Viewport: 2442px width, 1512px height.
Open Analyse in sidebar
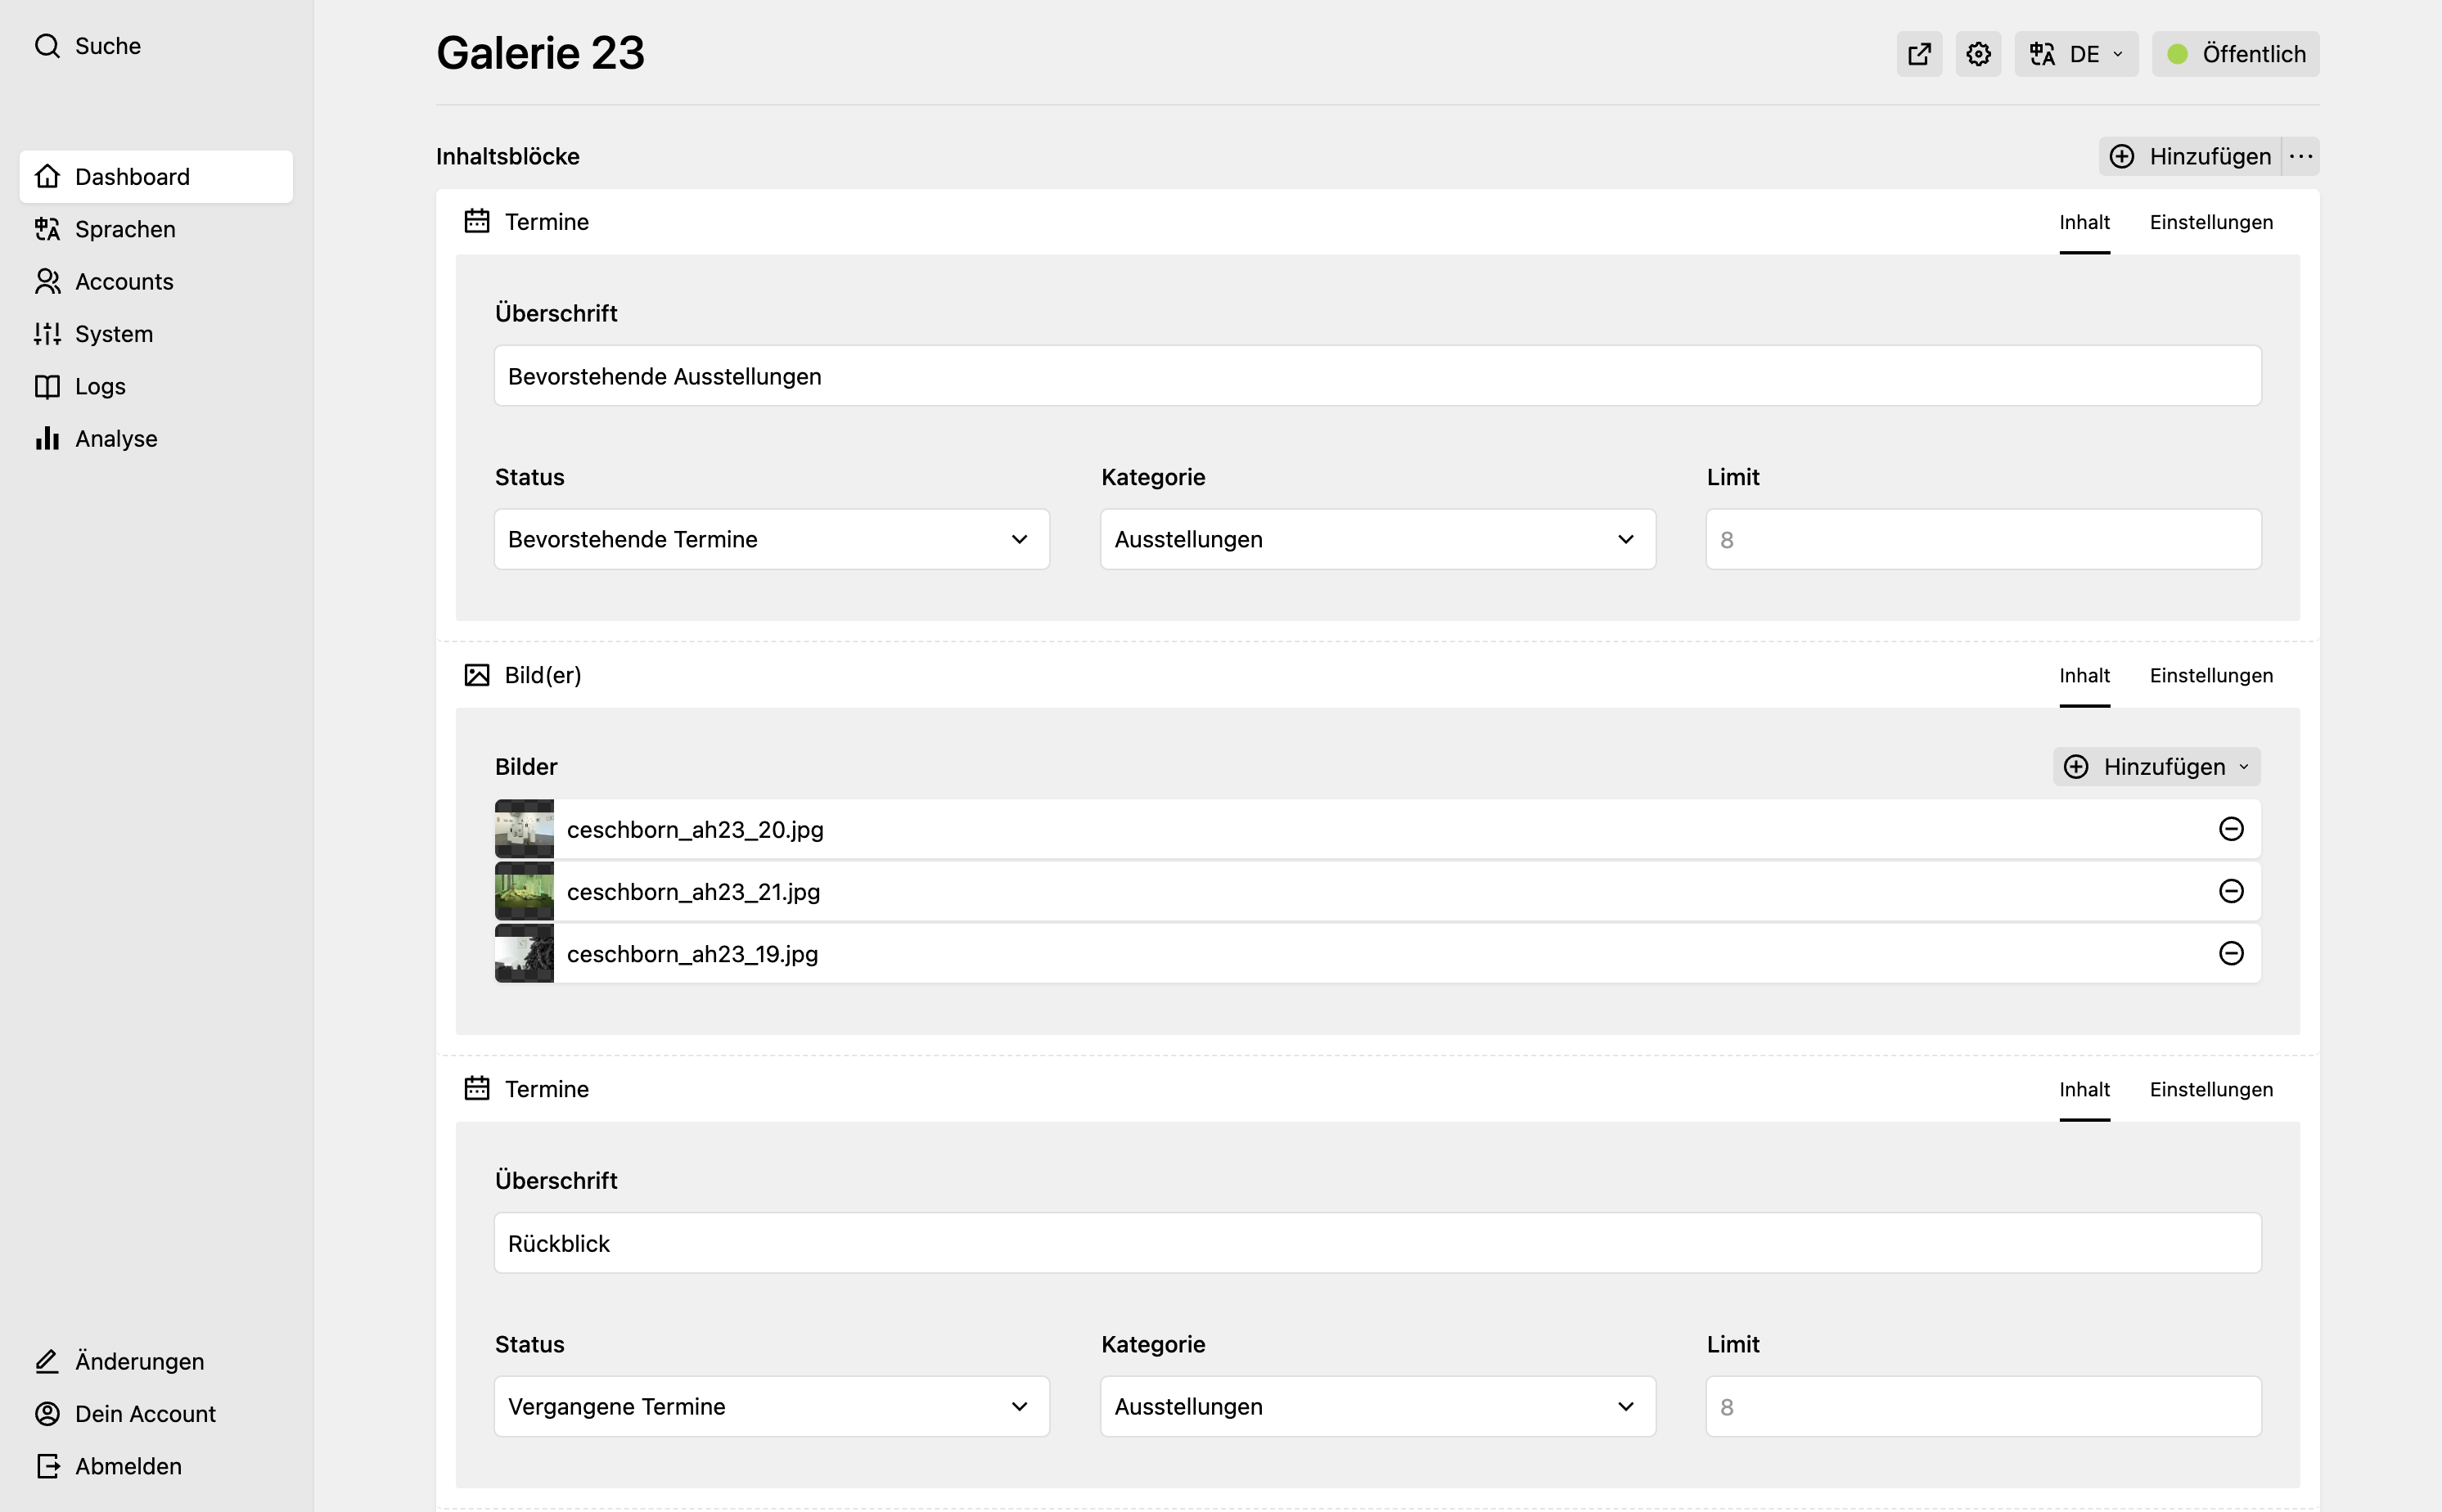click(x=156, y=438)
